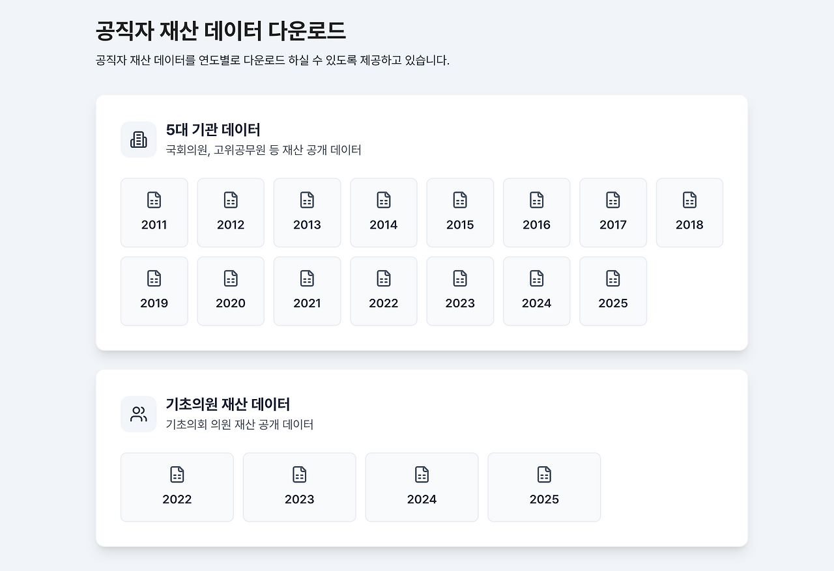Download 기초의원 data for 2025
The width and height of the screenshot is (834, 571).
(544, 486)
